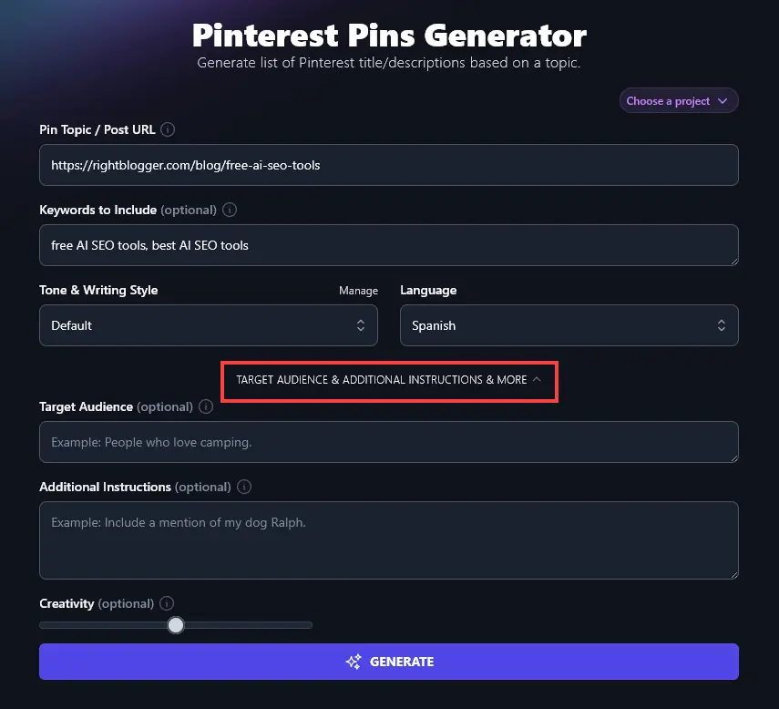Image resolution: width=779 pixels, height=709 pixels.
Task: Click the Choose a project chevron icon
Action: click(724, 100)
